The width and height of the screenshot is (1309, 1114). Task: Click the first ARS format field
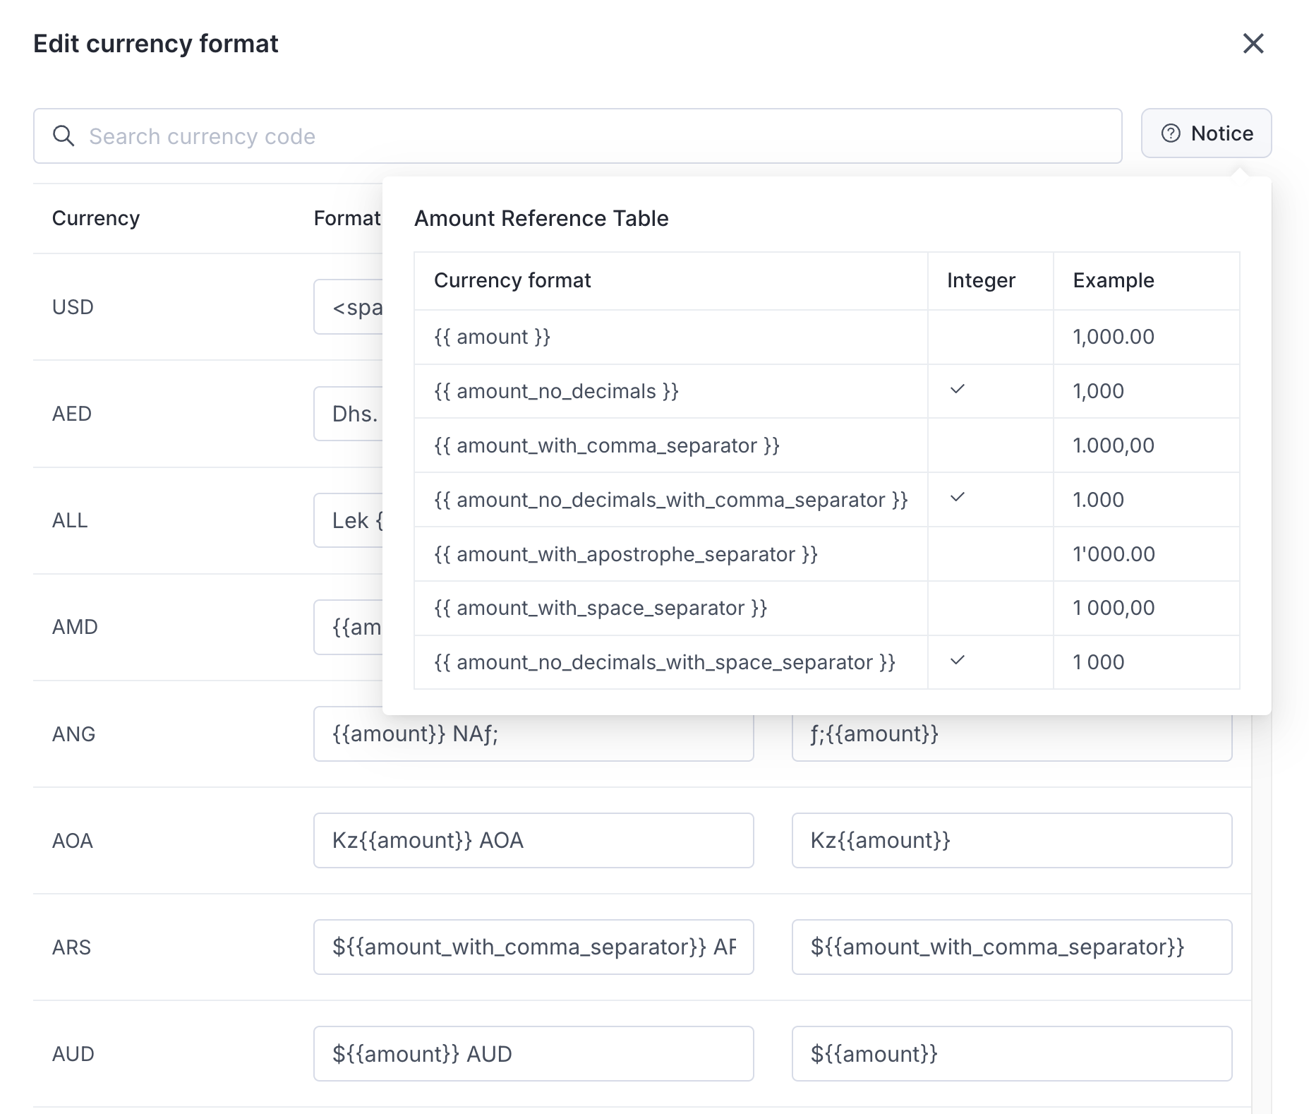click(533, 947)
